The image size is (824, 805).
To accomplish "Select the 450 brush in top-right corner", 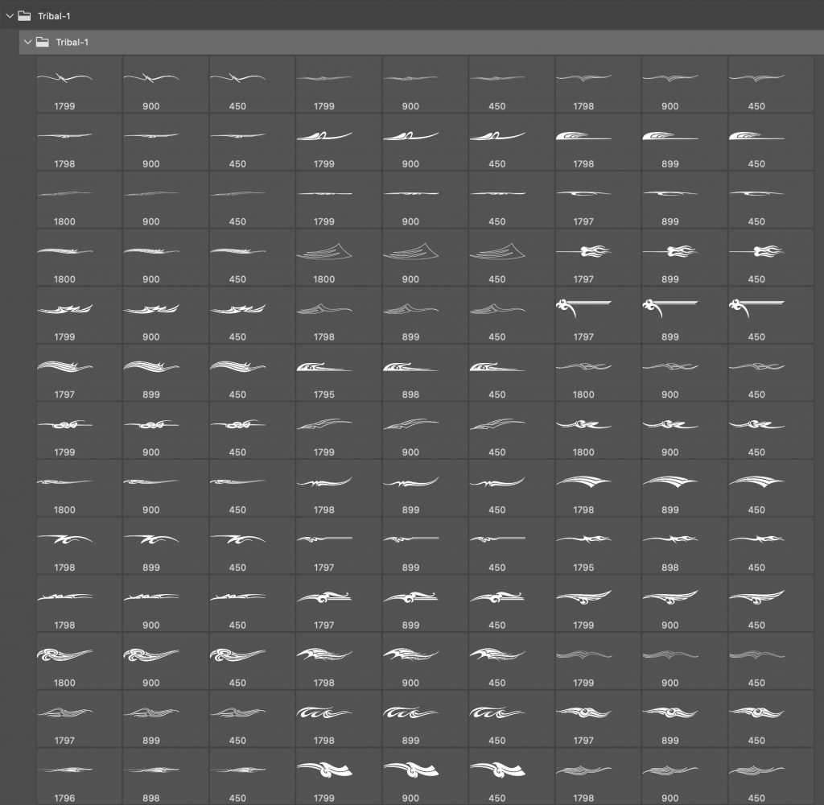I will click(x=756, y=84).
